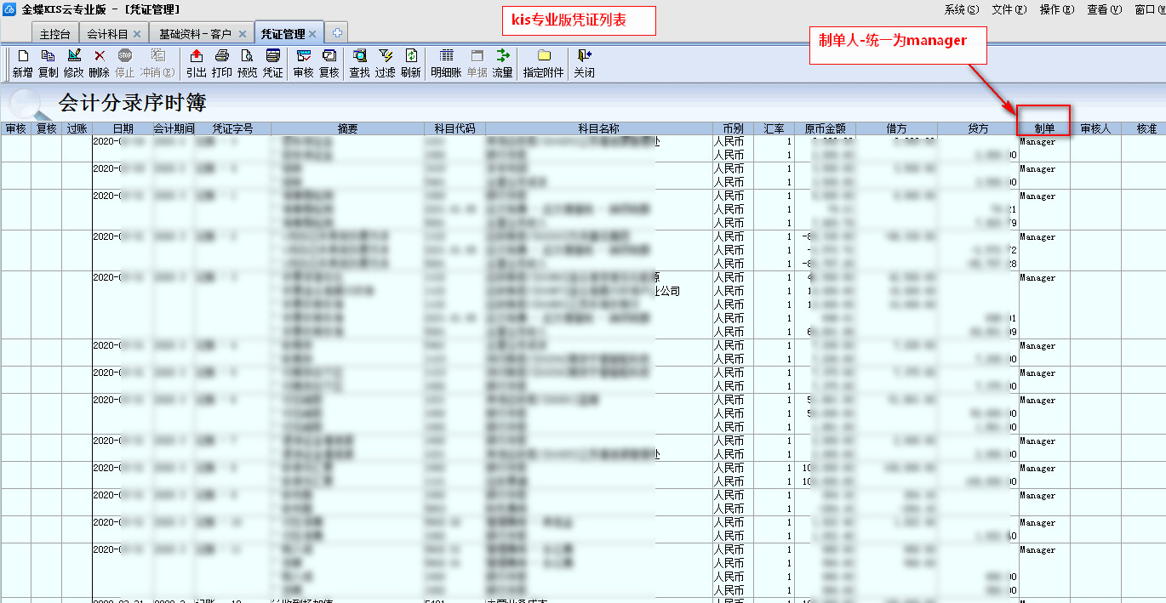Viewport: 1166px width, 603px height.
Task: Click the plus button to add a tab
Action: tap(337, 33)
